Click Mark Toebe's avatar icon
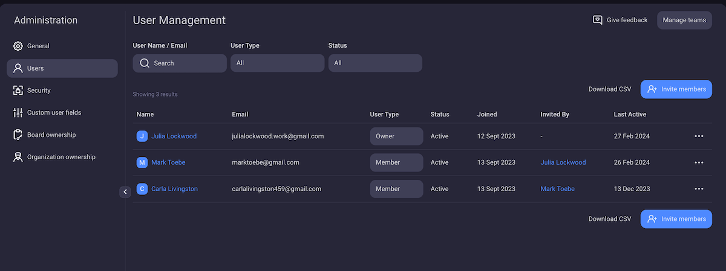The height and width of the screenshot is (271, 726). (x=142, y=162)
